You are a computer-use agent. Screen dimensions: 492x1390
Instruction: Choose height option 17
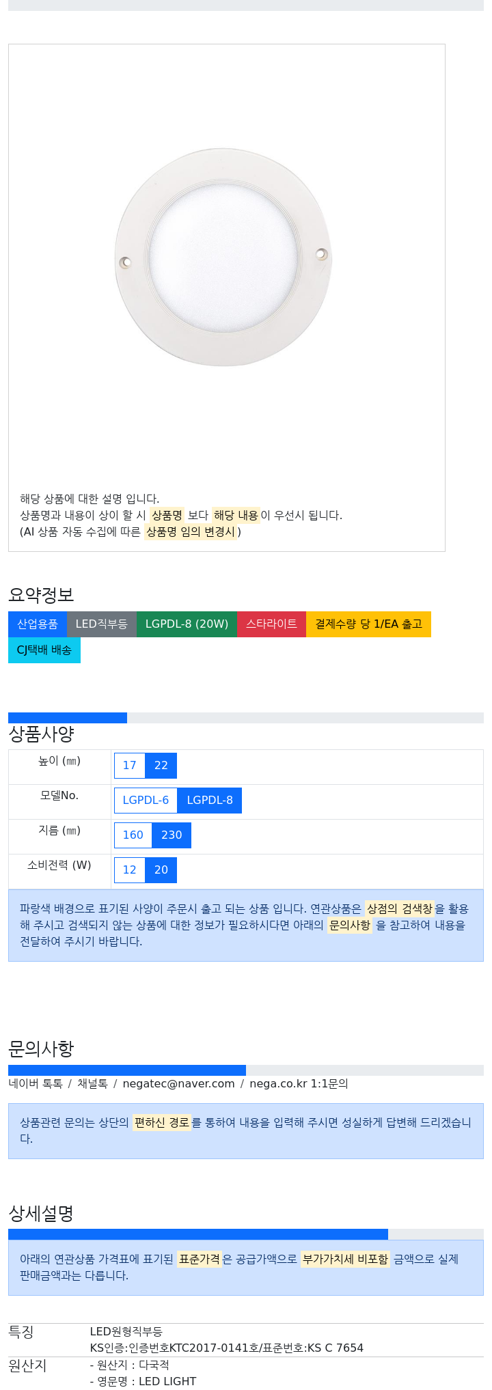pos(130,766)
